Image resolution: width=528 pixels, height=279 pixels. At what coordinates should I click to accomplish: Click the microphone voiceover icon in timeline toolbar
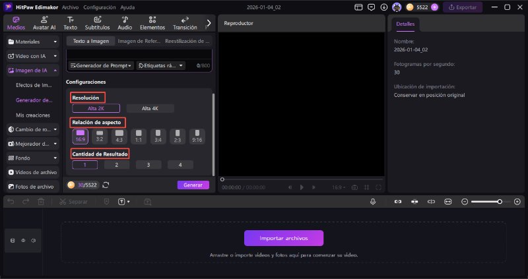click(x=373, y=201)
